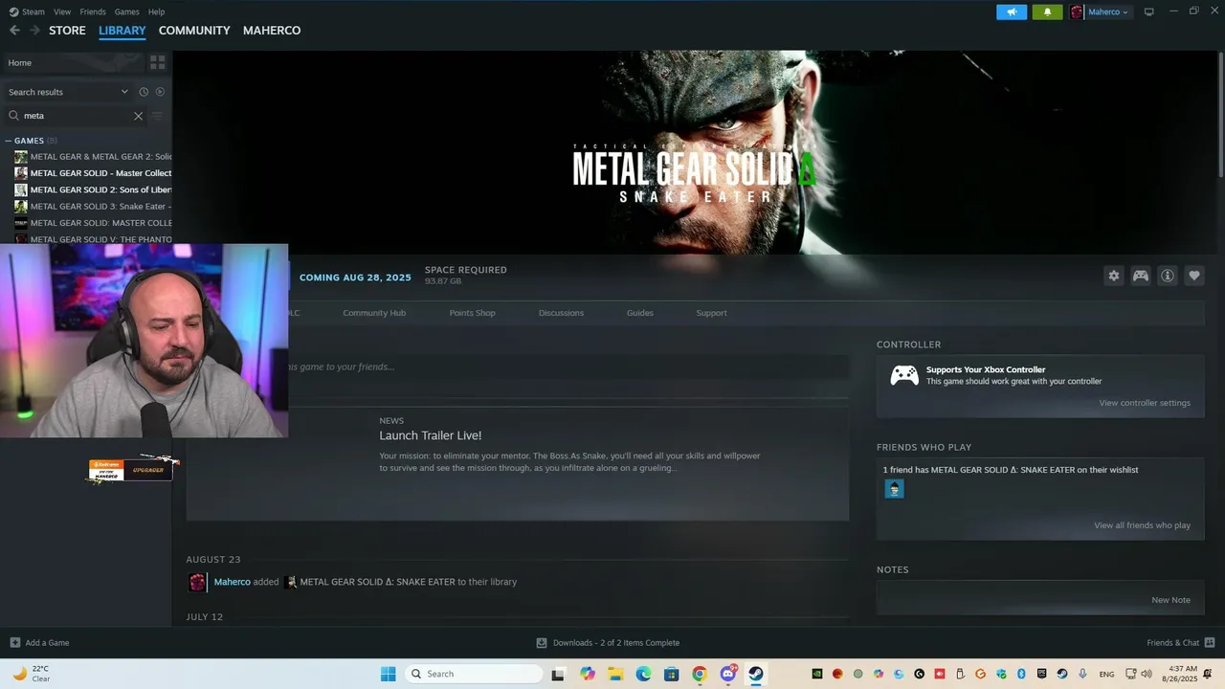Go back with the left arrow
Viewport: 1225px width, 689px height.
14,31
